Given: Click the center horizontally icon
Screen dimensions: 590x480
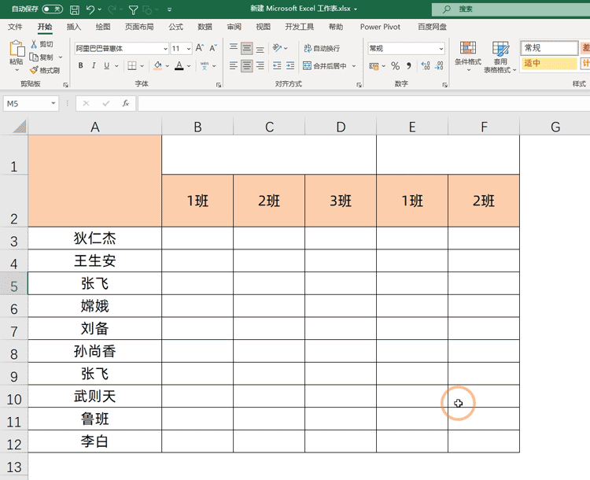Looking at the screenshot, I should click(x=247, y=66).
